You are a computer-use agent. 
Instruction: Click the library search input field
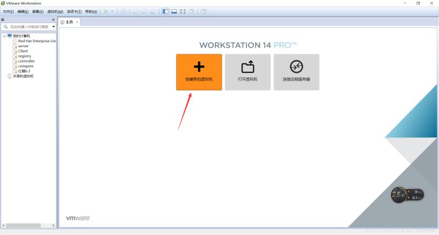click(x=30, y=27)
